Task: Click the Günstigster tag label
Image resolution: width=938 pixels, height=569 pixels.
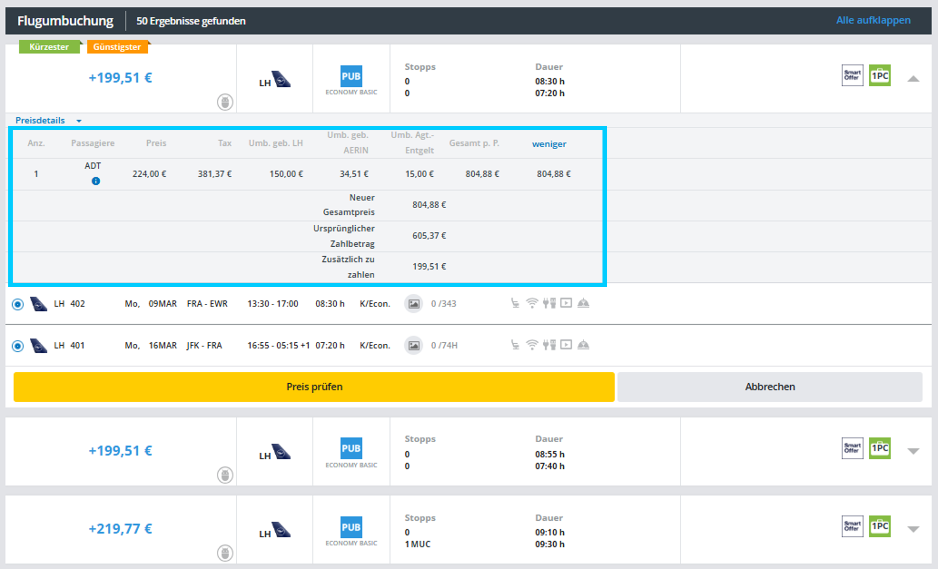Action: [x=117, y=47]
